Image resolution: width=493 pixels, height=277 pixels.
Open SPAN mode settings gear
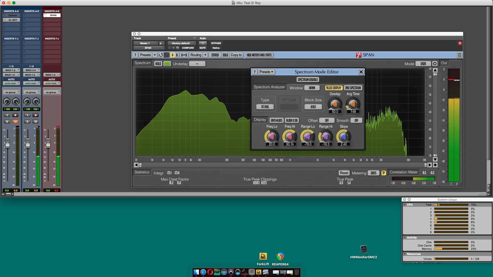435,64
